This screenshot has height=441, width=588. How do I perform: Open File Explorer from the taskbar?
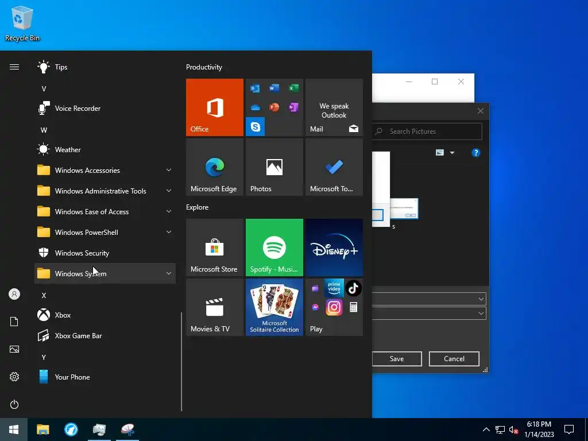42,430
